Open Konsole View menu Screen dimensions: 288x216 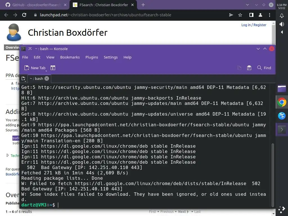coord(50,57)
